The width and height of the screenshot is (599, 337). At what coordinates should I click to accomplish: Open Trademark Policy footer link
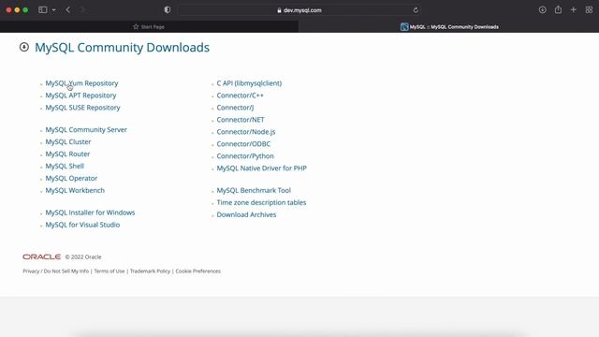coord(150,271)
